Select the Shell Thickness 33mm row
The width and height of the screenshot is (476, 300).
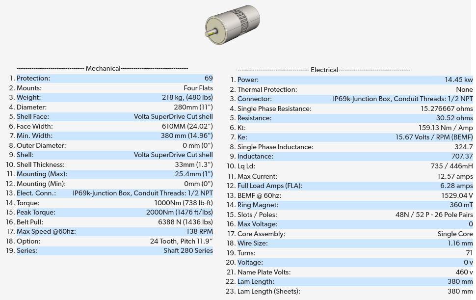(x=114, y=165)
